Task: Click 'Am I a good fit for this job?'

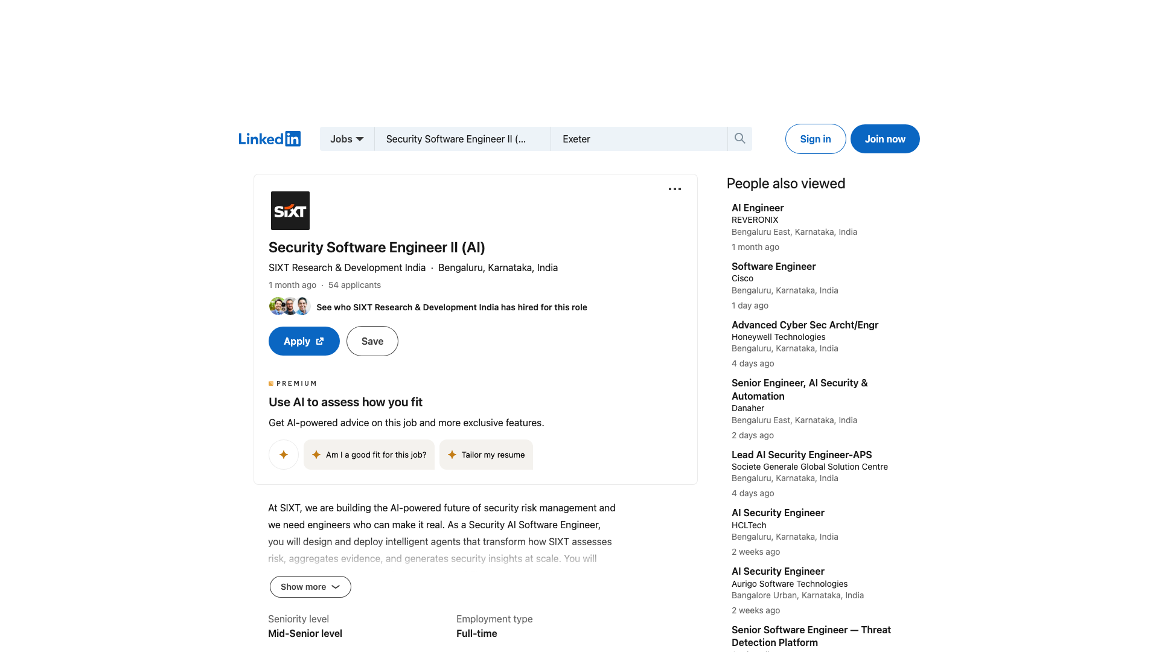Action: (369, 455)
